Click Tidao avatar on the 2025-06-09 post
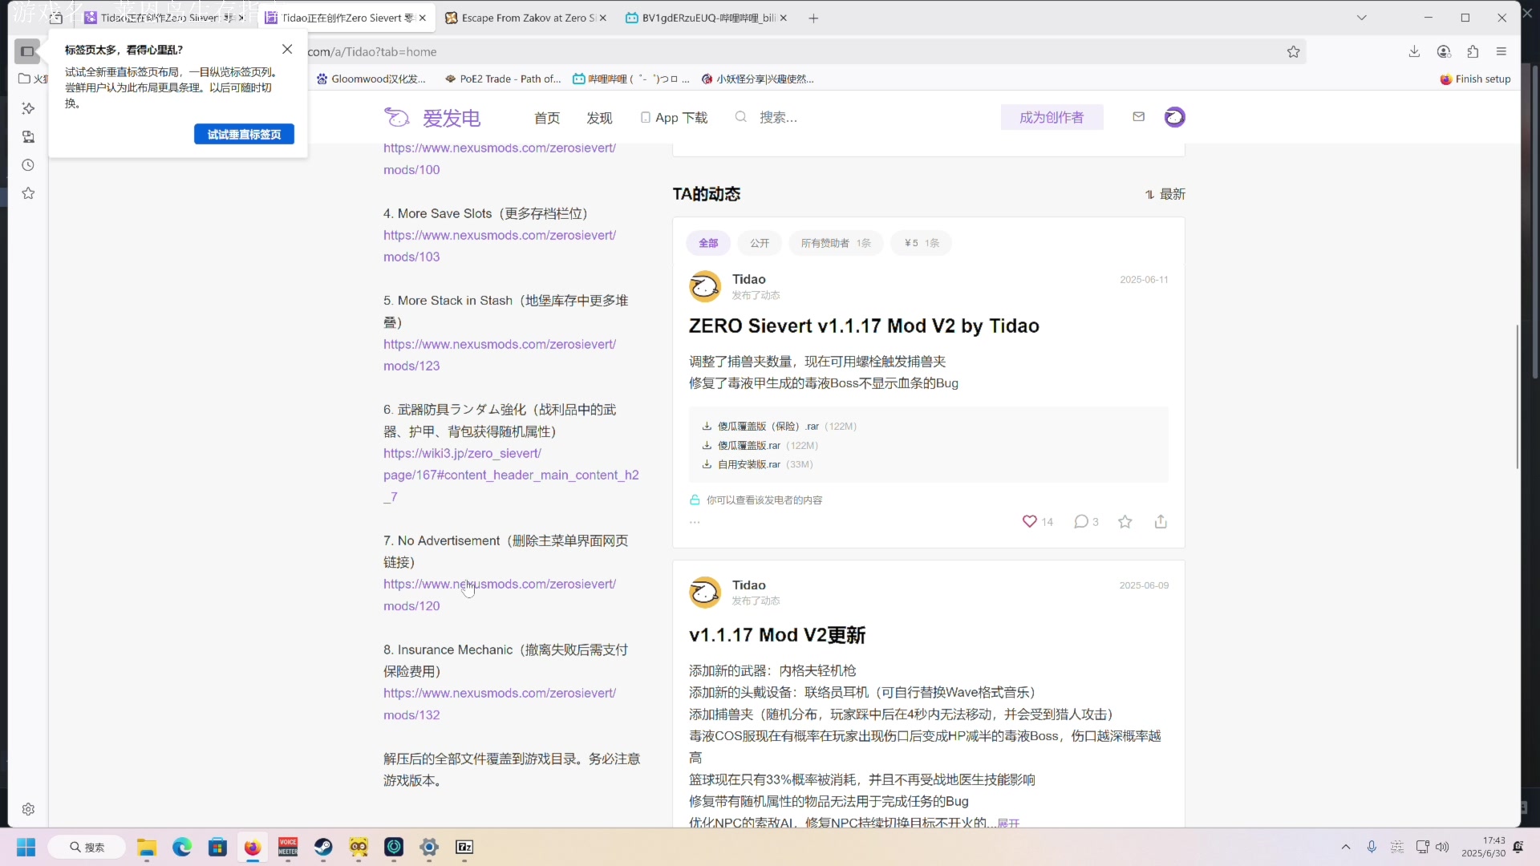Viewport: 1540px width, 866px height. tap(705, 592)
